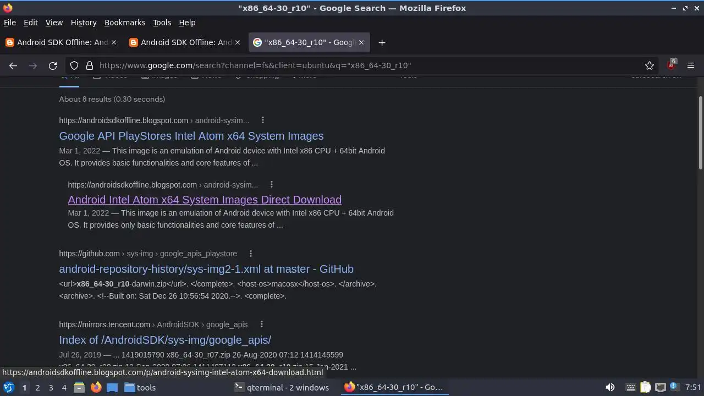Switch to virtual desktop 4
The image size is (704, 396).
coord(64,388)
